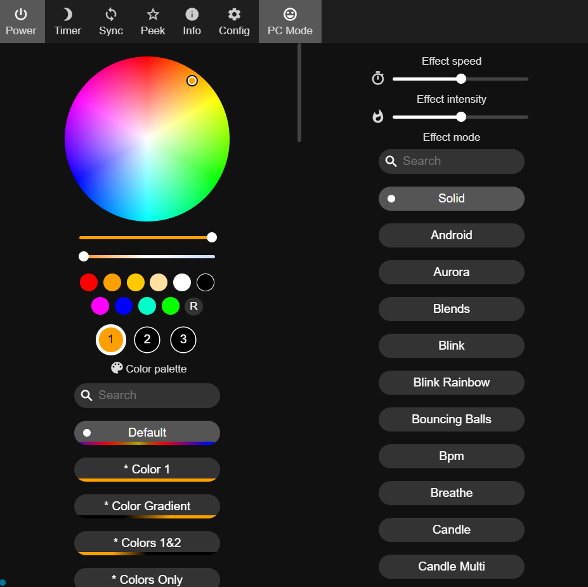Select the Bouncing Balls effect
The width and height of the screenshot is (588, 587).
(451, 419)
